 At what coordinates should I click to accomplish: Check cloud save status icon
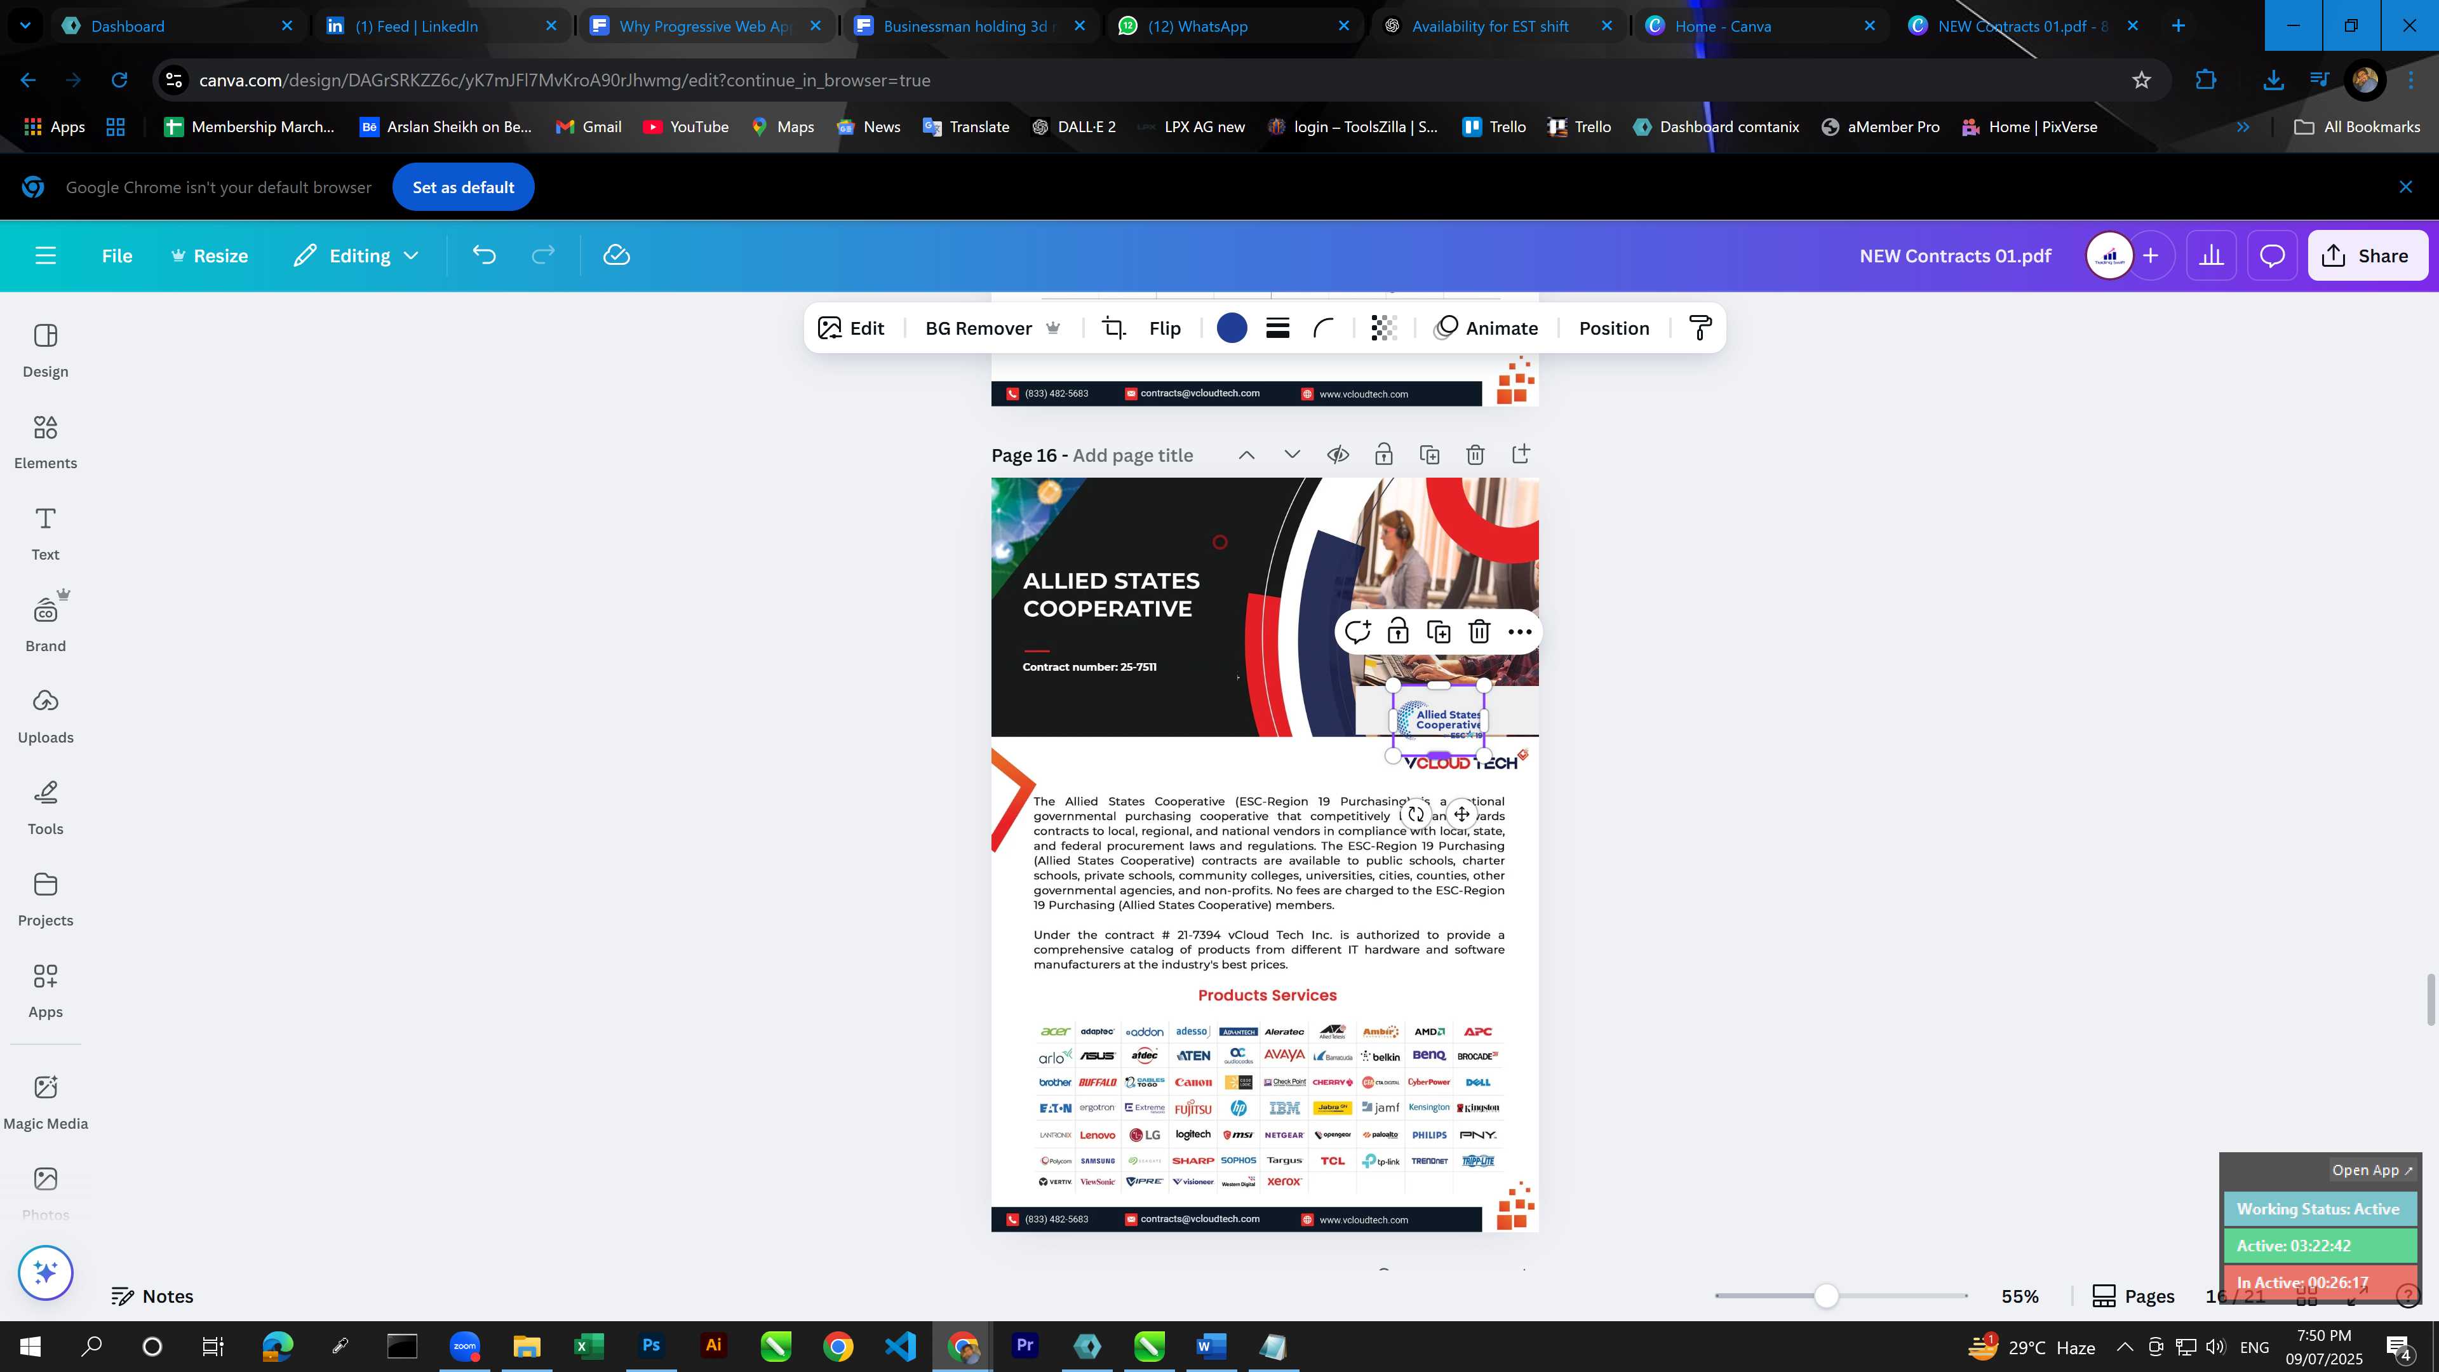coord(616,255)
